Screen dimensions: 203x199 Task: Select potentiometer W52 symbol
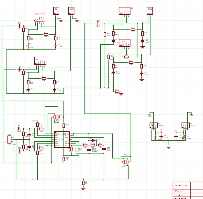tap(125, 162)
